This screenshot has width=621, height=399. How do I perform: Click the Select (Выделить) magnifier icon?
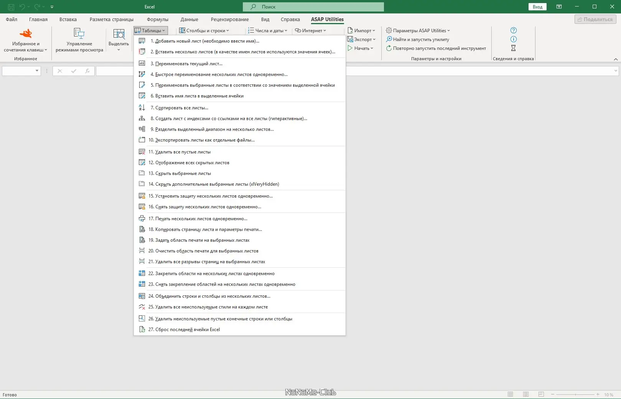point(119,34)
